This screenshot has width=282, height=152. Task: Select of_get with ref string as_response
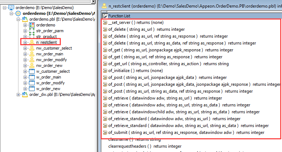[x=165, y=57]
